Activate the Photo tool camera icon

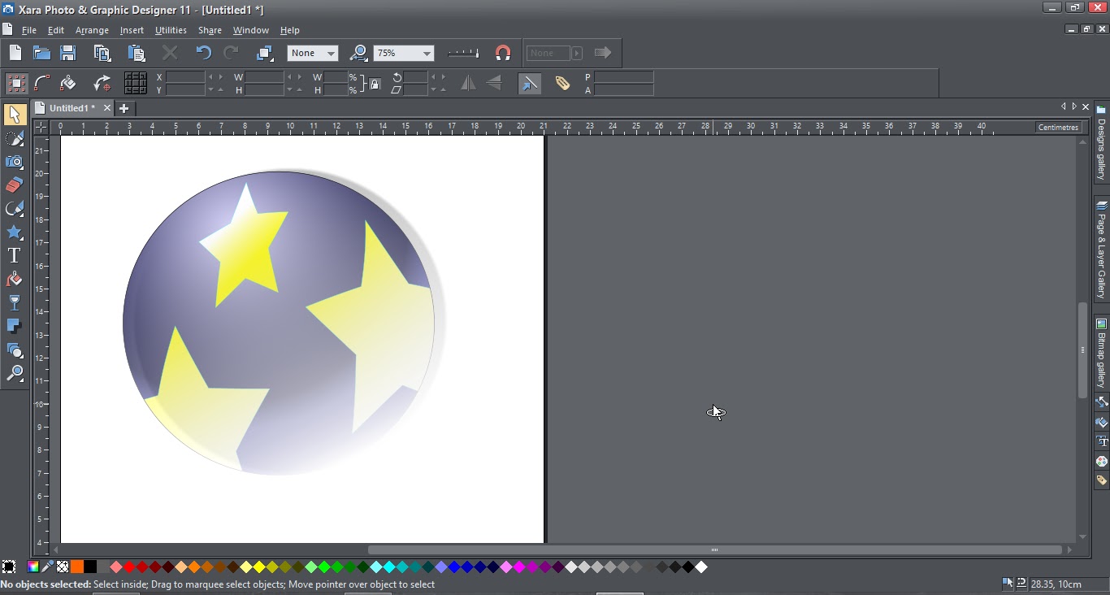[x=14, y=162]
